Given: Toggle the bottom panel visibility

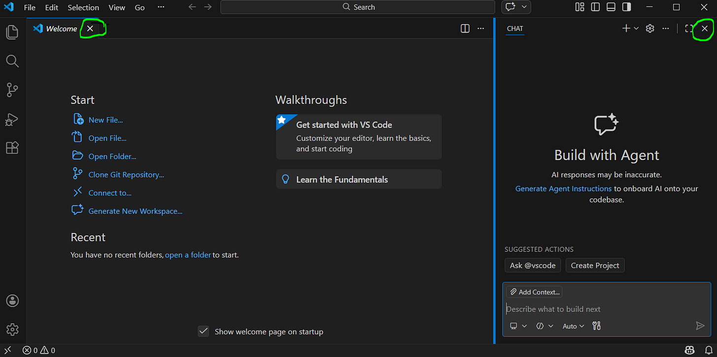Looking at the screenshot, I should coord(611,7).
